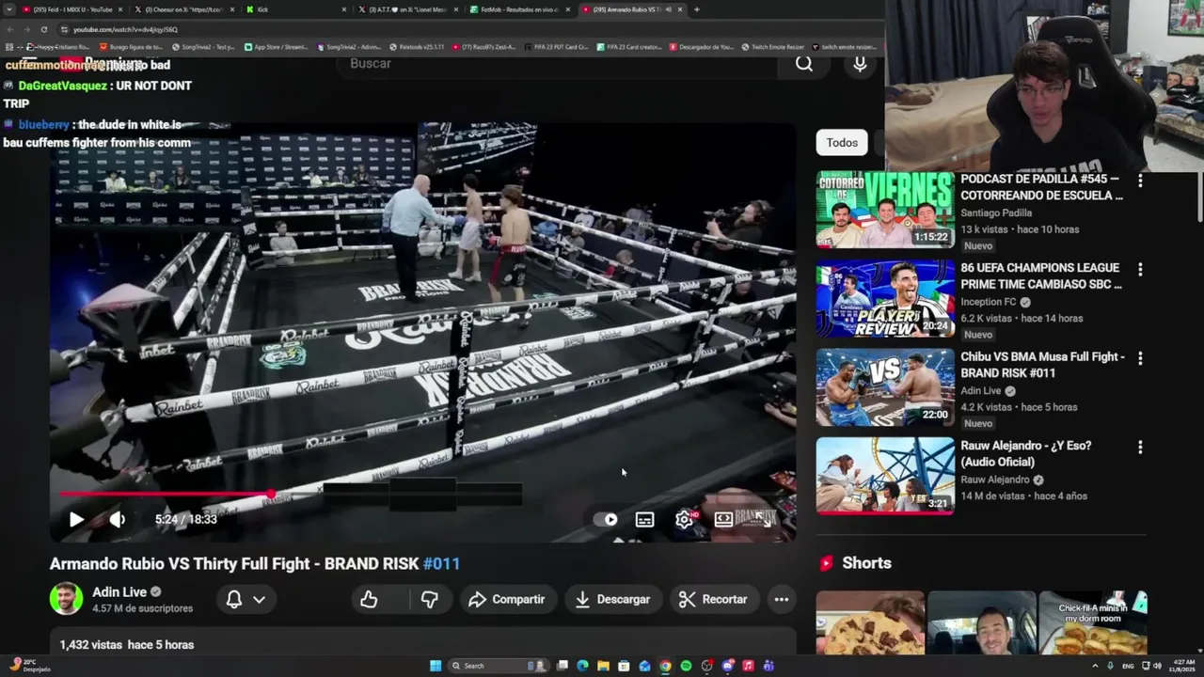Switch to theater mode view

[x=723, y=519]
